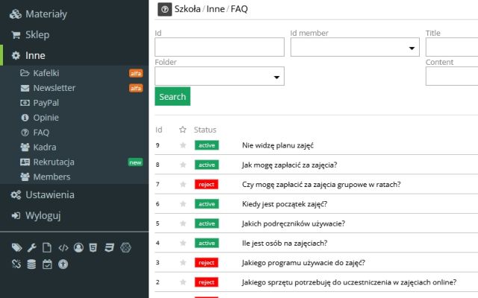Click the tags icon in sidebar footer
This screenshot has width=478, height=298.
tap(16, 247)
